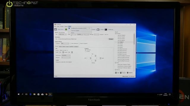Open the Presets menu
190x106 pixels.
(62, 26)
